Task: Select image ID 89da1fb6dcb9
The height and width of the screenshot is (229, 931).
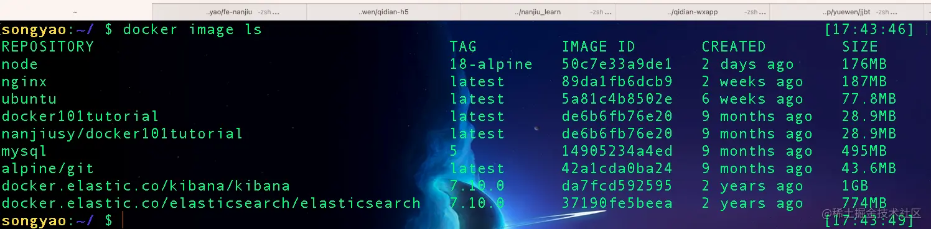Action: (617, 81)
